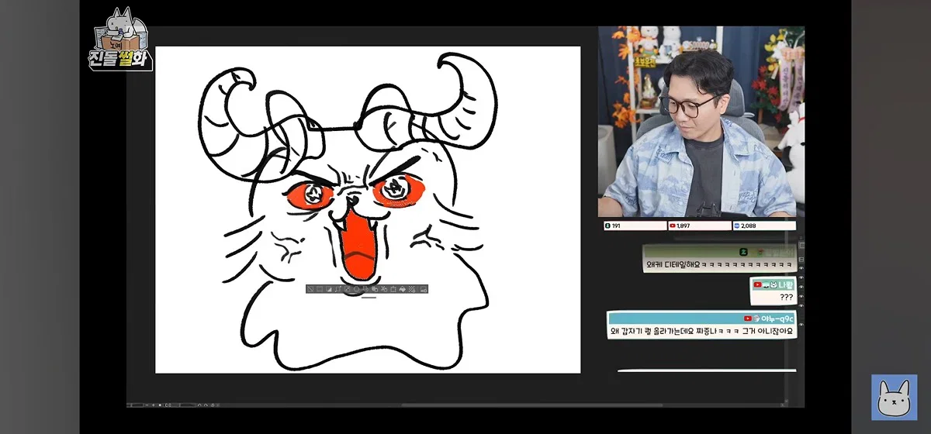931x434 pixels.
Task: Click the rotate left arrow below the canvas
Action: pos(199,405)
